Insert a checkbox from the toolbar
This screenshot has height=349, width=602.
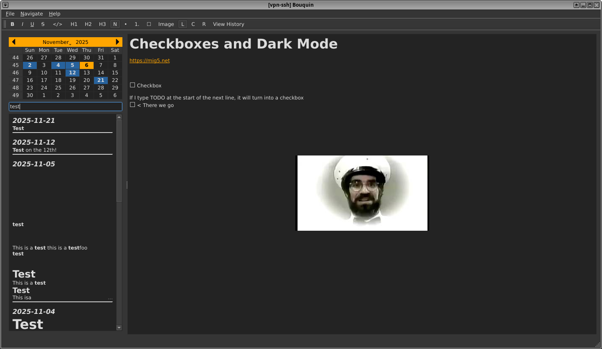pyautogui.click(x=149, y=24)
